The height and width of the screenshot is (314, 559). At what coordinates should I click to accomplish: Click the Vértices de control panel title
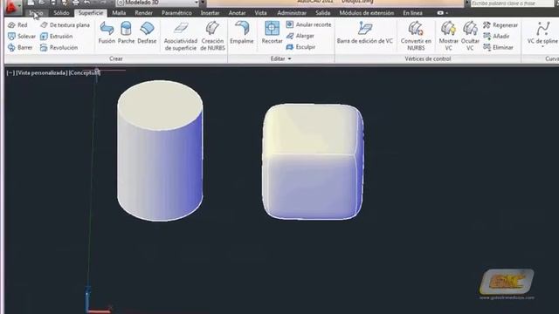click(x=427, y=58)
